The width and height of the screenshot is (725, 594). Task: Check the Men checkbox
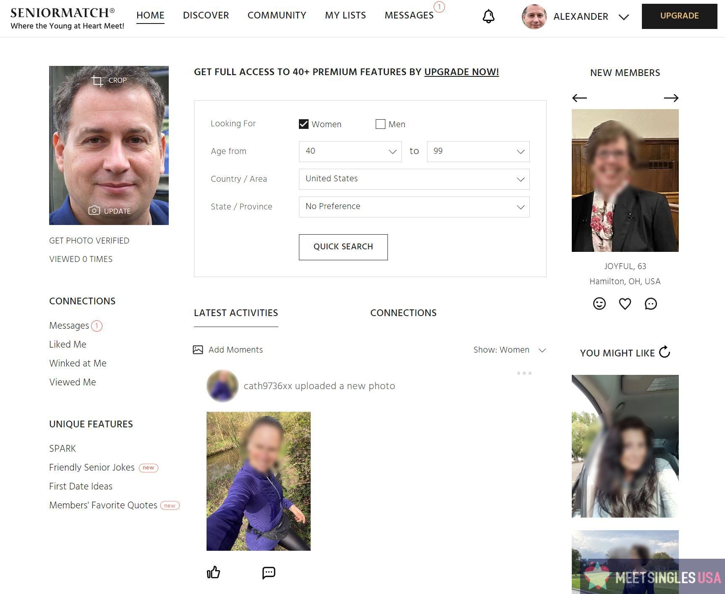tap(380, 124)
